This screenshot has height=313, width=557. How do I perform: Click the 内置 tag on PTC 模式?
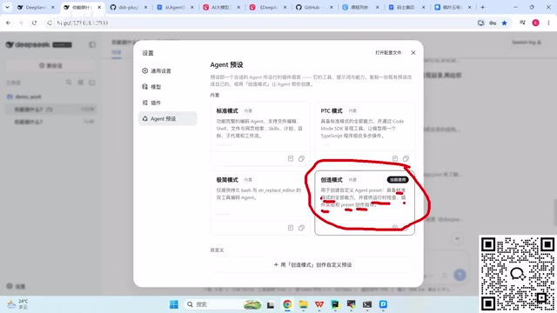click(352, 110)
